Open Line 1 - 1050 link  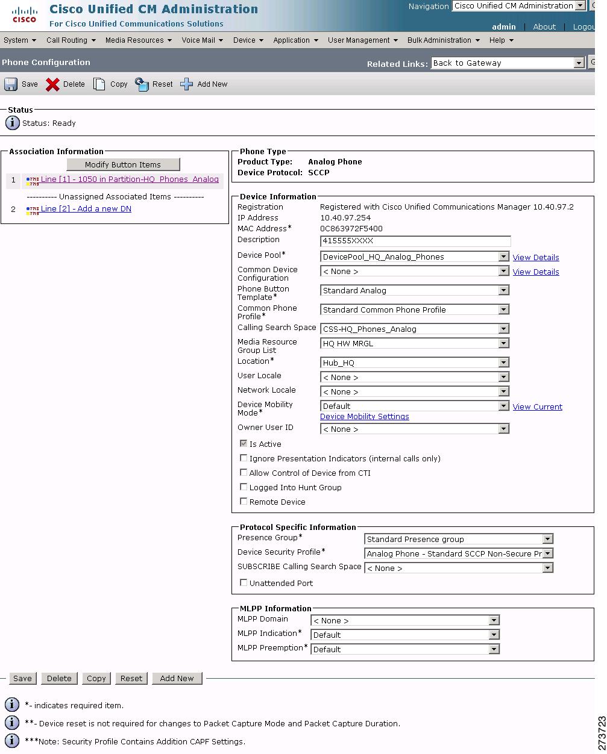[x=130, y=179]
